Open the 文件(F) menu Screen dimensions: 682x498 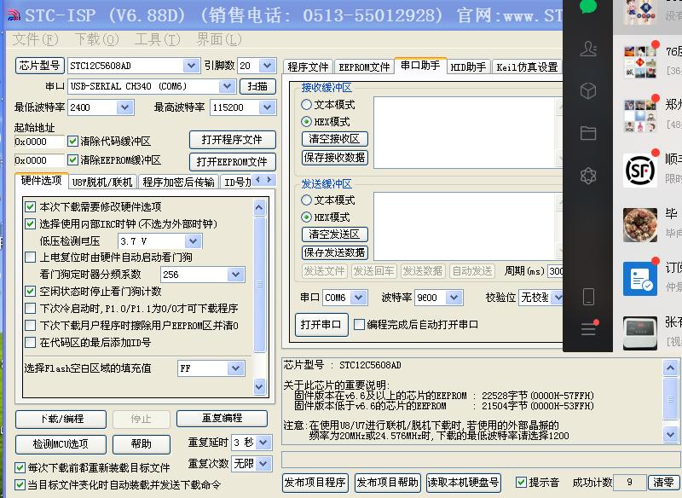(36, 39)
